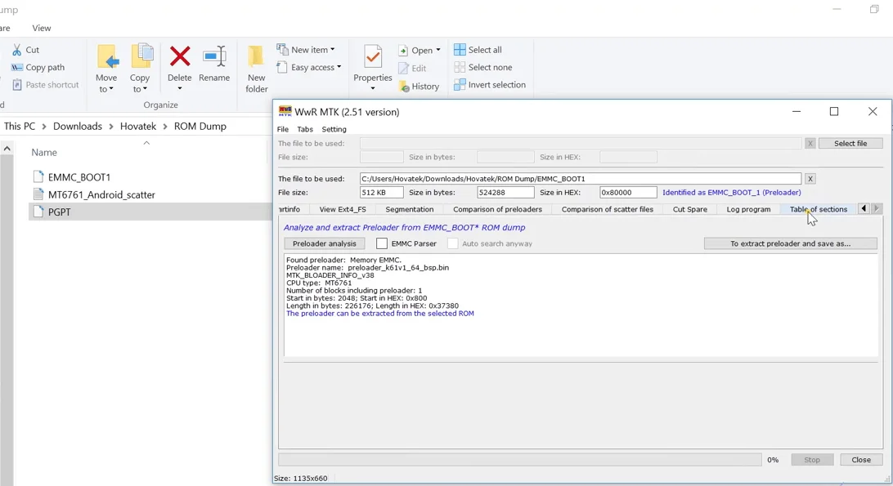
Task: Click the Cut scissors icon in File Explorer
Action: pos(17,50)
